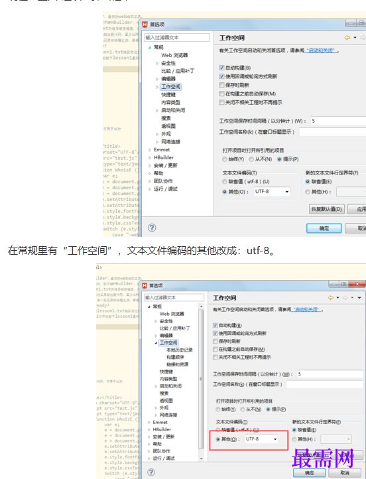Select 内容类型 in upper dialog tree
366x479 pixels.
click(170, 103)
